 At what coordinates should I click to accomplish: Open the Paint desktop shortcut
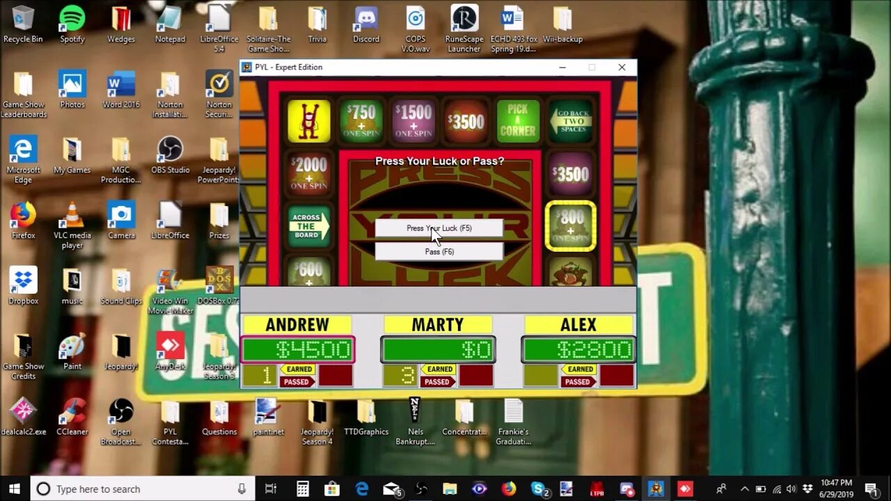coord(72,351)
